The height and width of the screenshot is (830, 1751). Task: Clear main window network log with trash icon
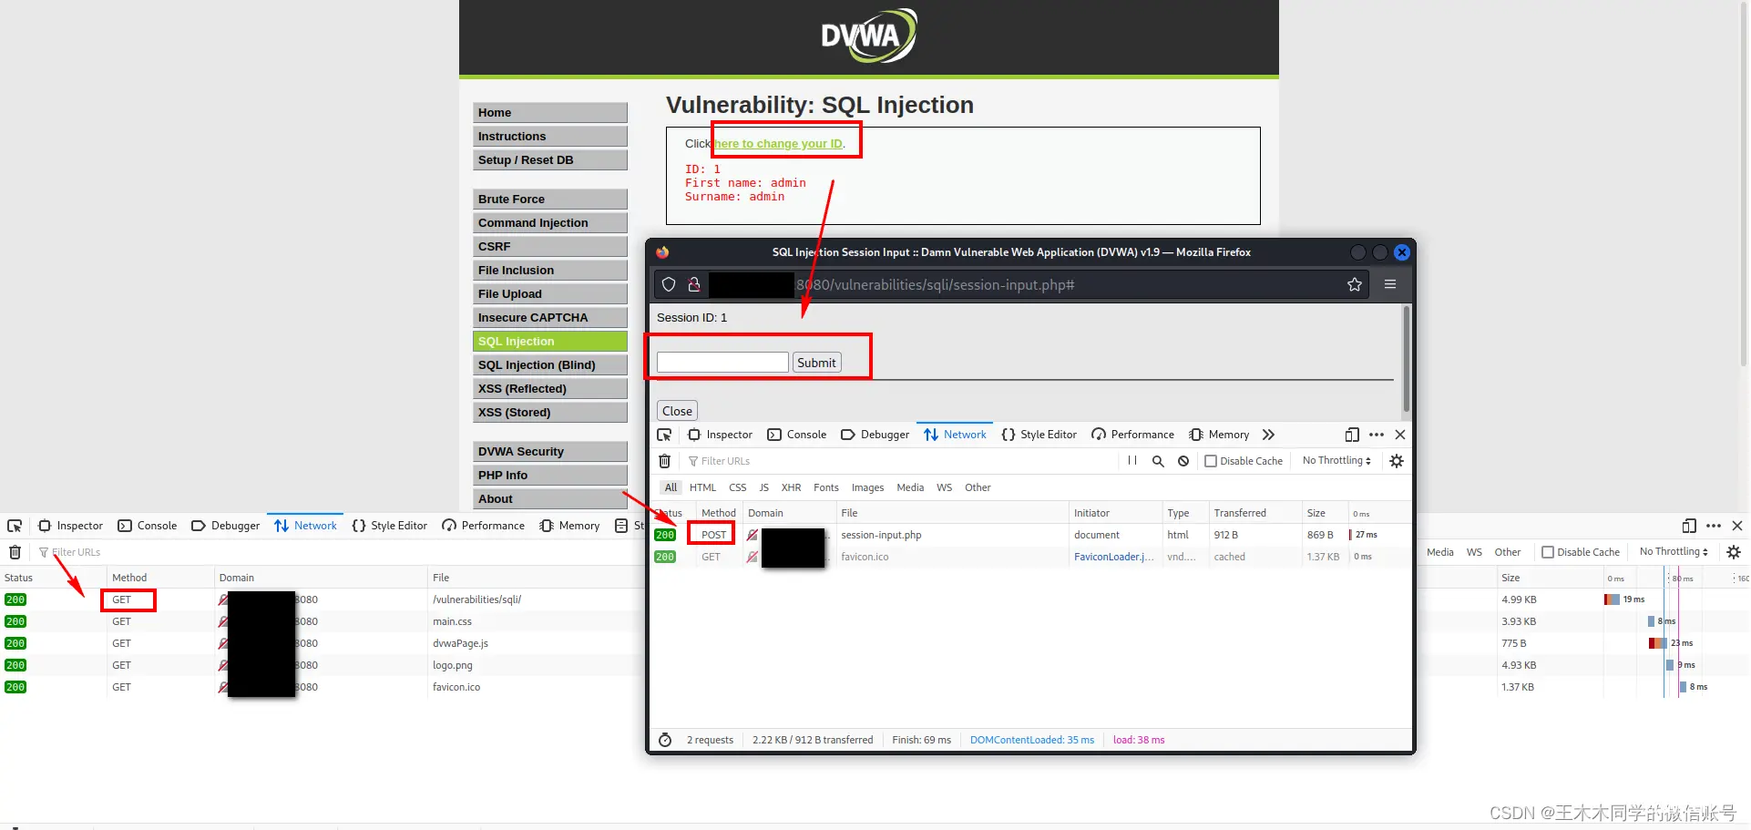(x=15, y=552)
